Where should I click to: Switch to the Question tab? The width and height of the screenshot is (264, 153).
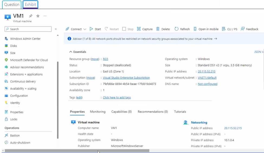click(x=12, y=5)
